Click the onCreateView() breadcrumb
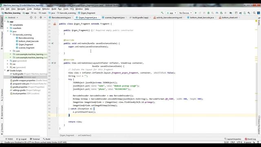 coord(84,135)
